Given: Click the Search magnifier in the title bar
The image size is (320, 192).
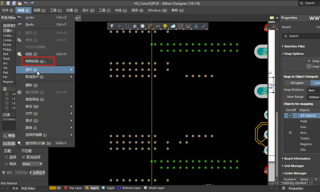Looking at the screenshot, I should point(302,3).
